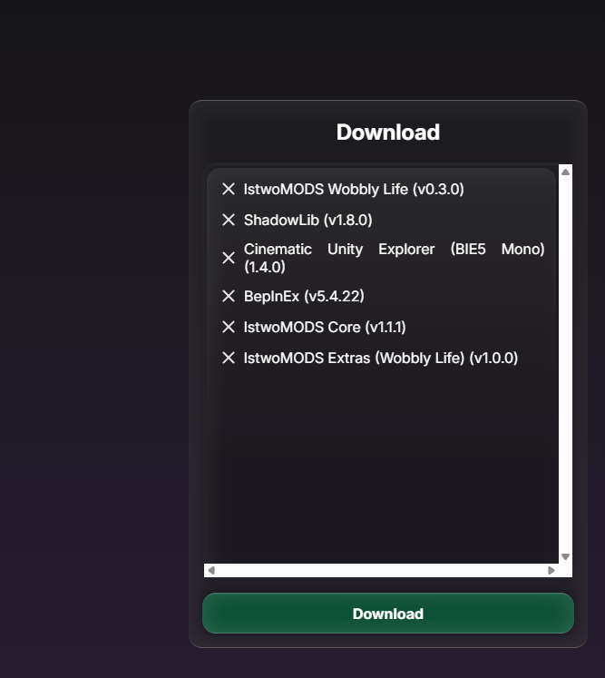The height and width of the screenshot is (678, 605).
Task: Remove BepInEx (v5.4.22) using its X icon
Action: pos(229,296)
